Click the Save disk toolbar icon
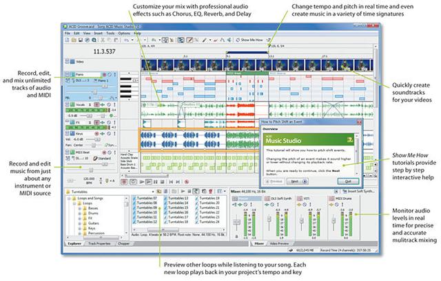The image size is (441, 281). pos(81,40)
